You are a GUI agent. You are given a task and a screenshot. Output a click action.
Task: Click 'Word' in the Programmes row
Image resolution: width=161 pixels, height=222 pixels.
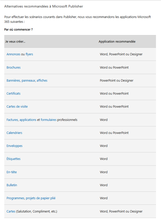[x=104, y=198]
